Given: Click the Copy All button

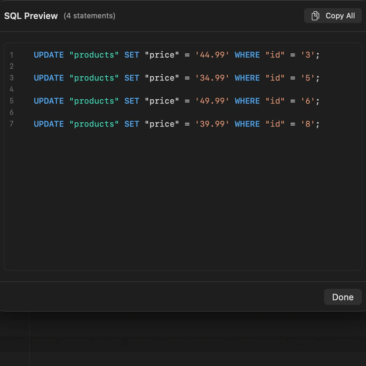Looking at the screenshot, I should coord(332,15).
